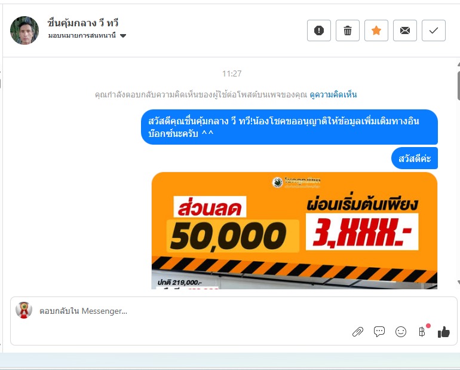The height and width of the screenshot is (370, 460).
Task: Send a thumbs-up like
Action: tap(443, 332)
